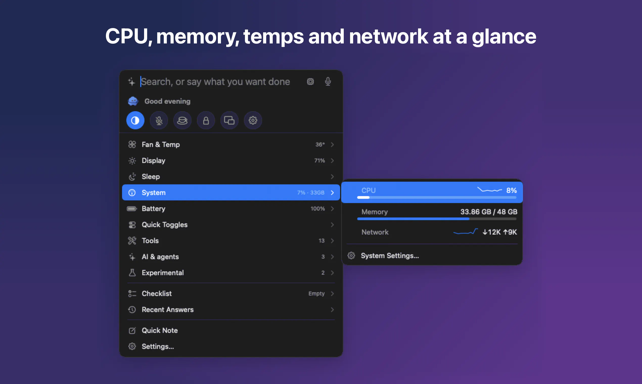The height and width of the screenshot is (384, 642).
Task: Open the Experimental menu item
Action: [231, 273]
